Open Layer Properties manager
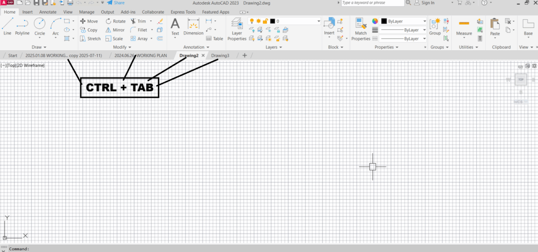This screenshot has height=252, width=538. 237,29
